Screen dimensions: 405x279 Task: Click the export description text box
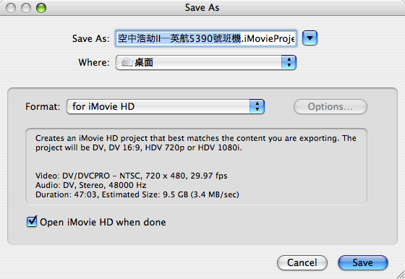click(x=196, y=166)
